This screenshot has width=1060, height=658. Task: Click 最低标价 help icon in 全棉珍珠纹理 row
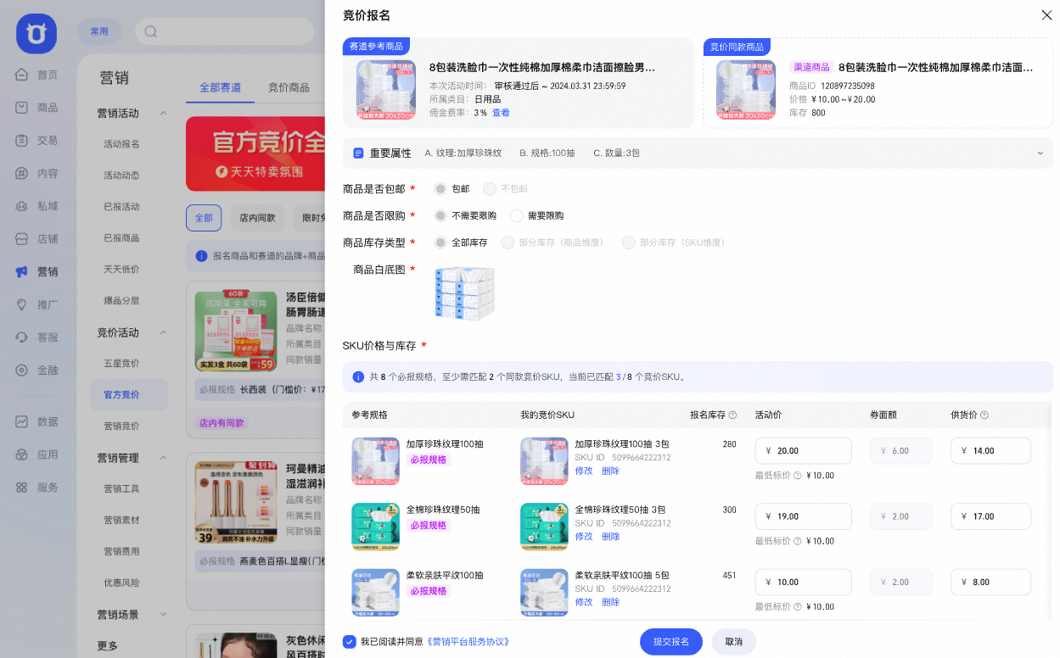tap(797, 541)
